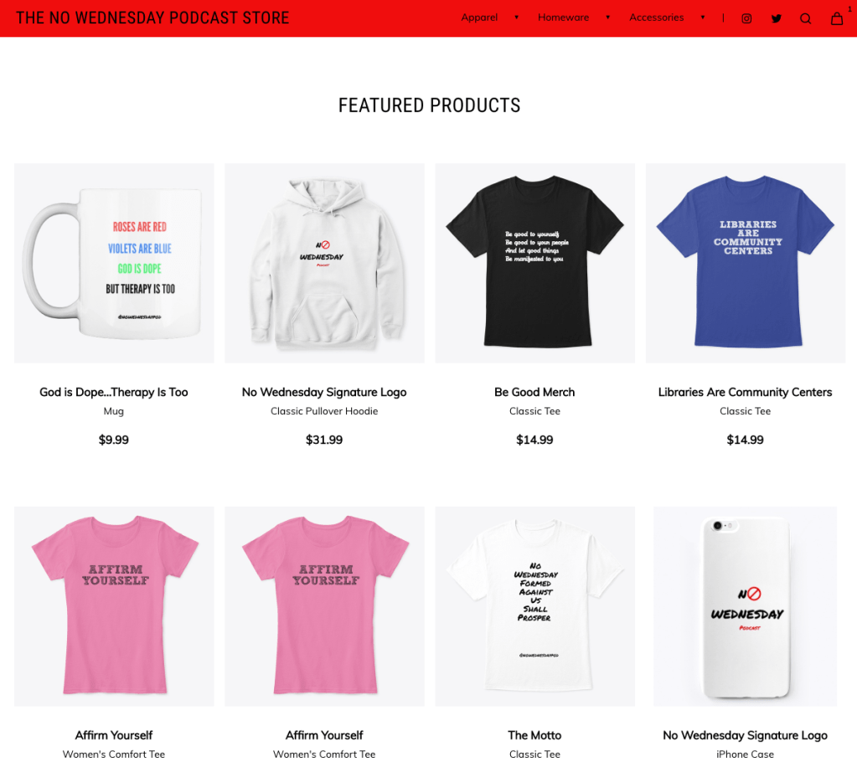
Task: Open the Apparel menu item
Action: click(479, 18)
